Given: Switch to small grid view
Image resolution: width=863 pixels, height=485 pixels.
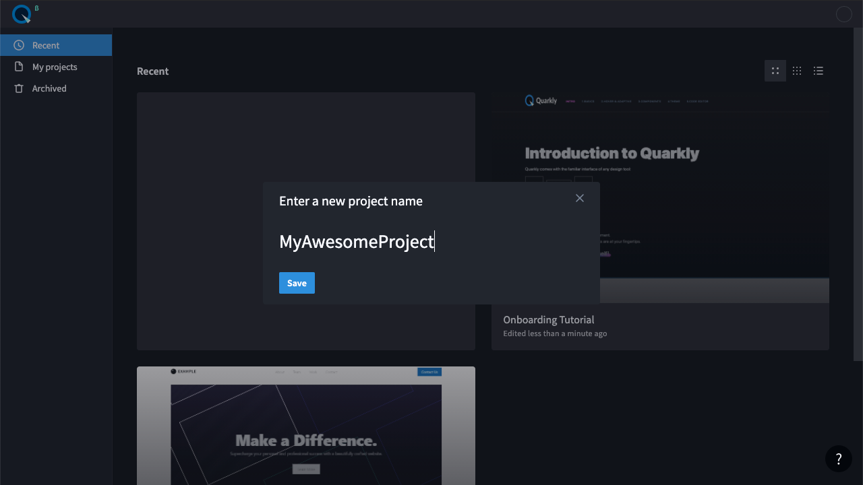Looking at the screenshot, I should 797,71.
